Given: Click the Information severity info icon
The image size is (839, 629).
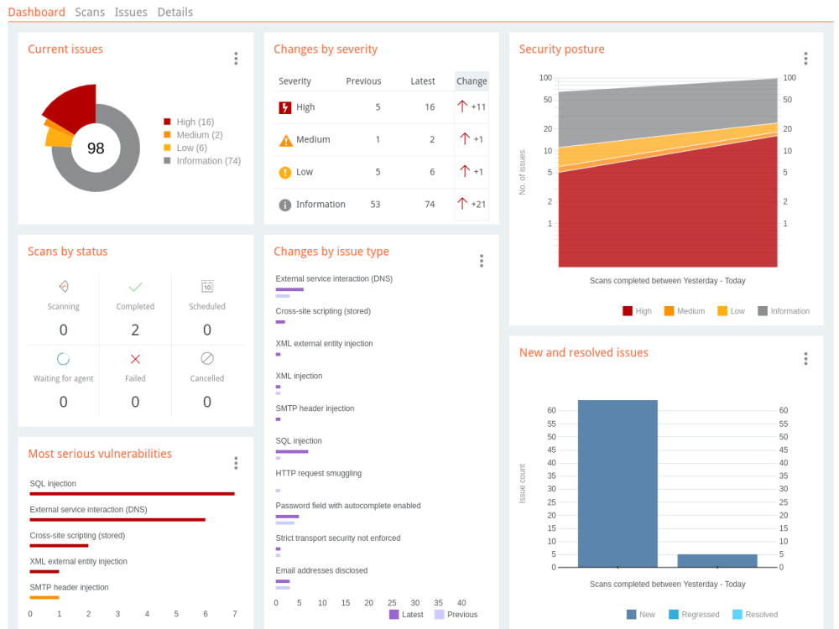Looking at the screenshot, I should point(285,205).
